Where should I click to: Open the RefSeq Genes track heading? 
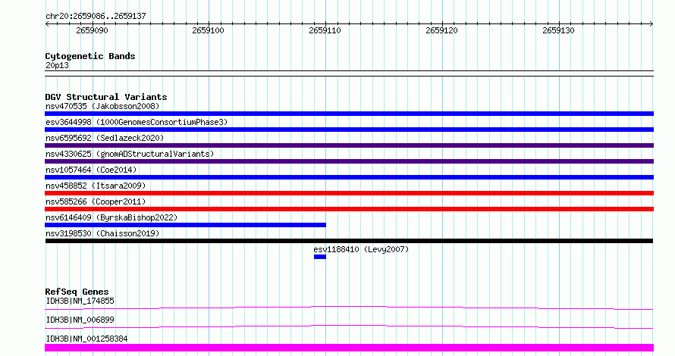(x=77, y=292)
